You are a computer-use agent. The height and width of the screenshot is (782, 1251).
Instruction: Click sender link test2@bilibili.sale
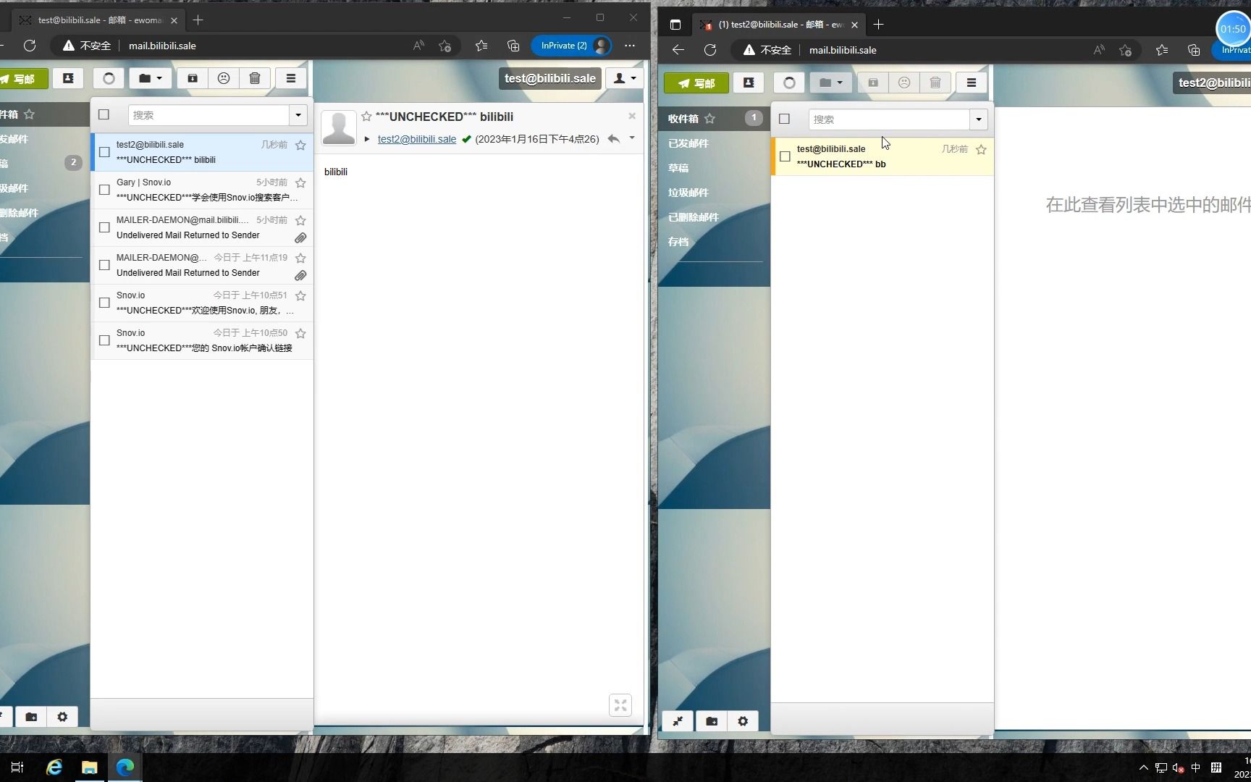(417, 139)
